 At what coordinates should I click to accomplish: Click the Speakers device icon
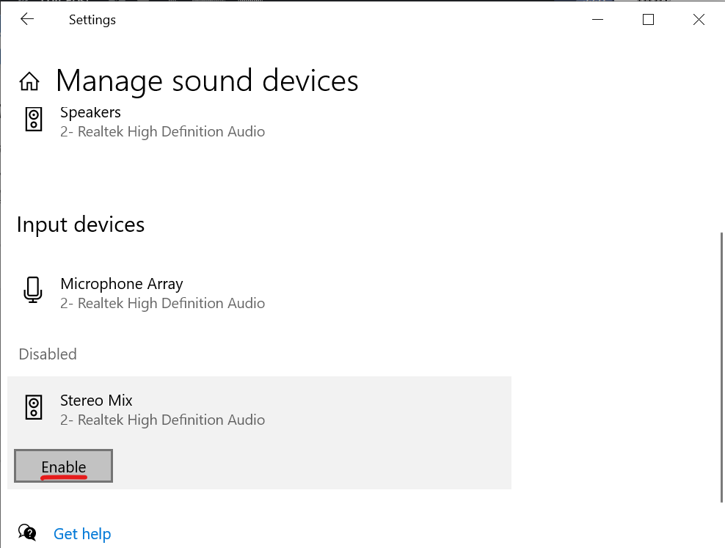coord(34,120)
